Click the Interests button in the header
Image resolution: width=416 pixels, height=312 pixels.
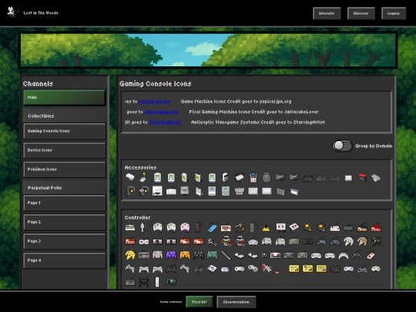point(327,13)
